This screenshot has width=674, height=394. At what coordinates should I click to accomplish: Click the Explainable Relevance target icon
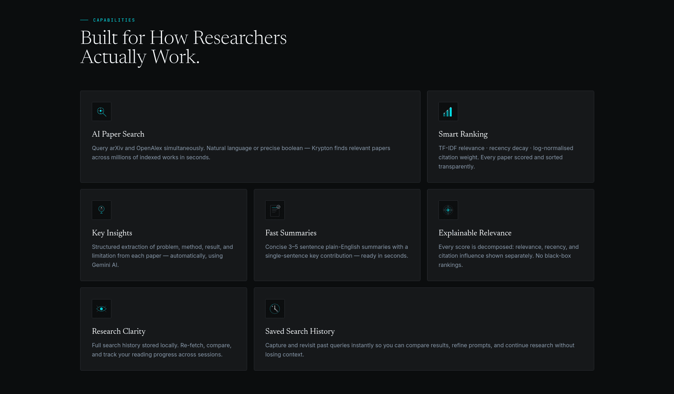coord(448,210)
